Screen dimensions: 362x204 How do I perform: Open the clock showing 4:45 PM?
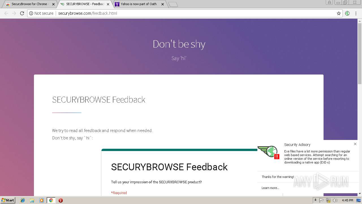click(347, 200)
